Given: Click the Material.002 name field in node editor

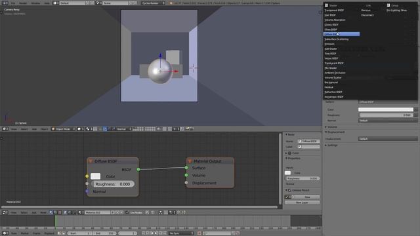Looking at the screenshot, I should 98,212.
